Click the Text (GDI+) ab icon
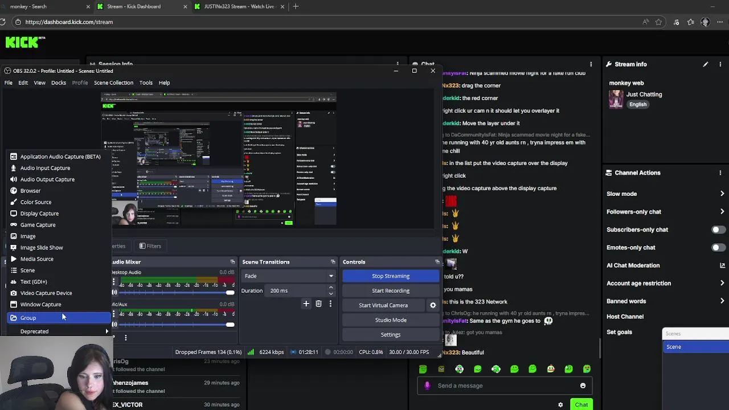The image size is (729, 410). point(14,282)
